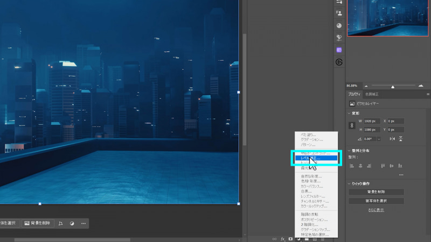Click 背景を削除 in Properties panel

pos(376,192)
